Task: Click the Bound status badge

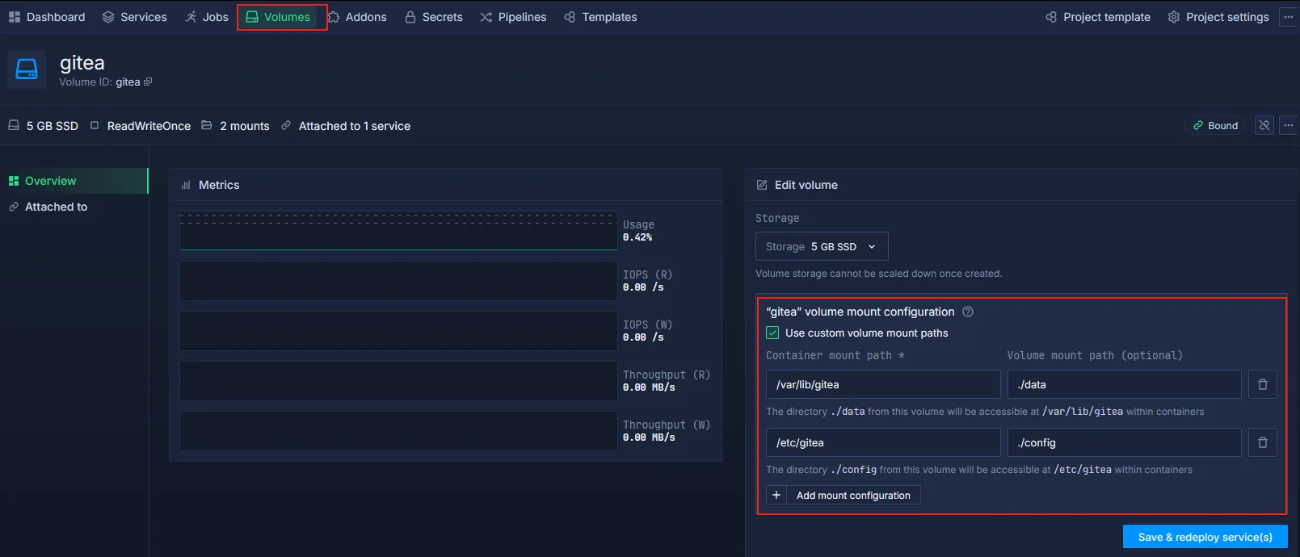Action: click(x=1216, y=126)
